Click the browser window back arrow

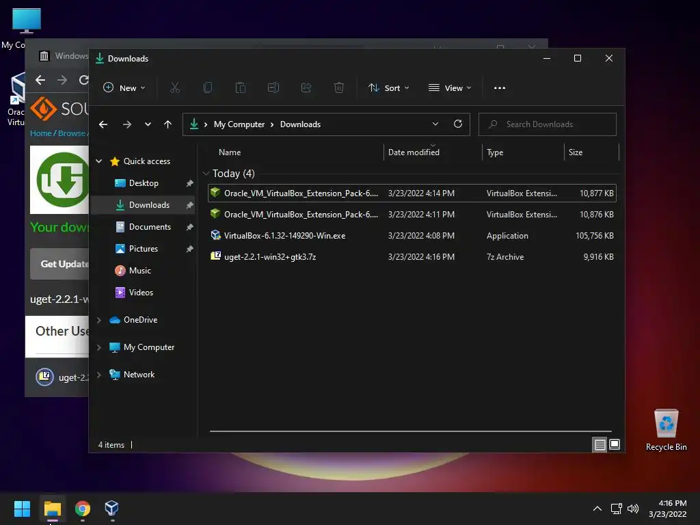coord(40,80)
